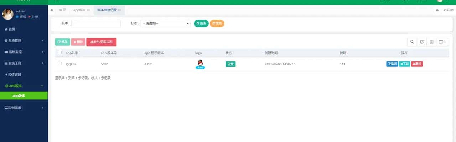Screen dimensions: 456x142
Task: Toggle the table search magnifier icon
Action: pyautogui.click(x=412, y=42)
